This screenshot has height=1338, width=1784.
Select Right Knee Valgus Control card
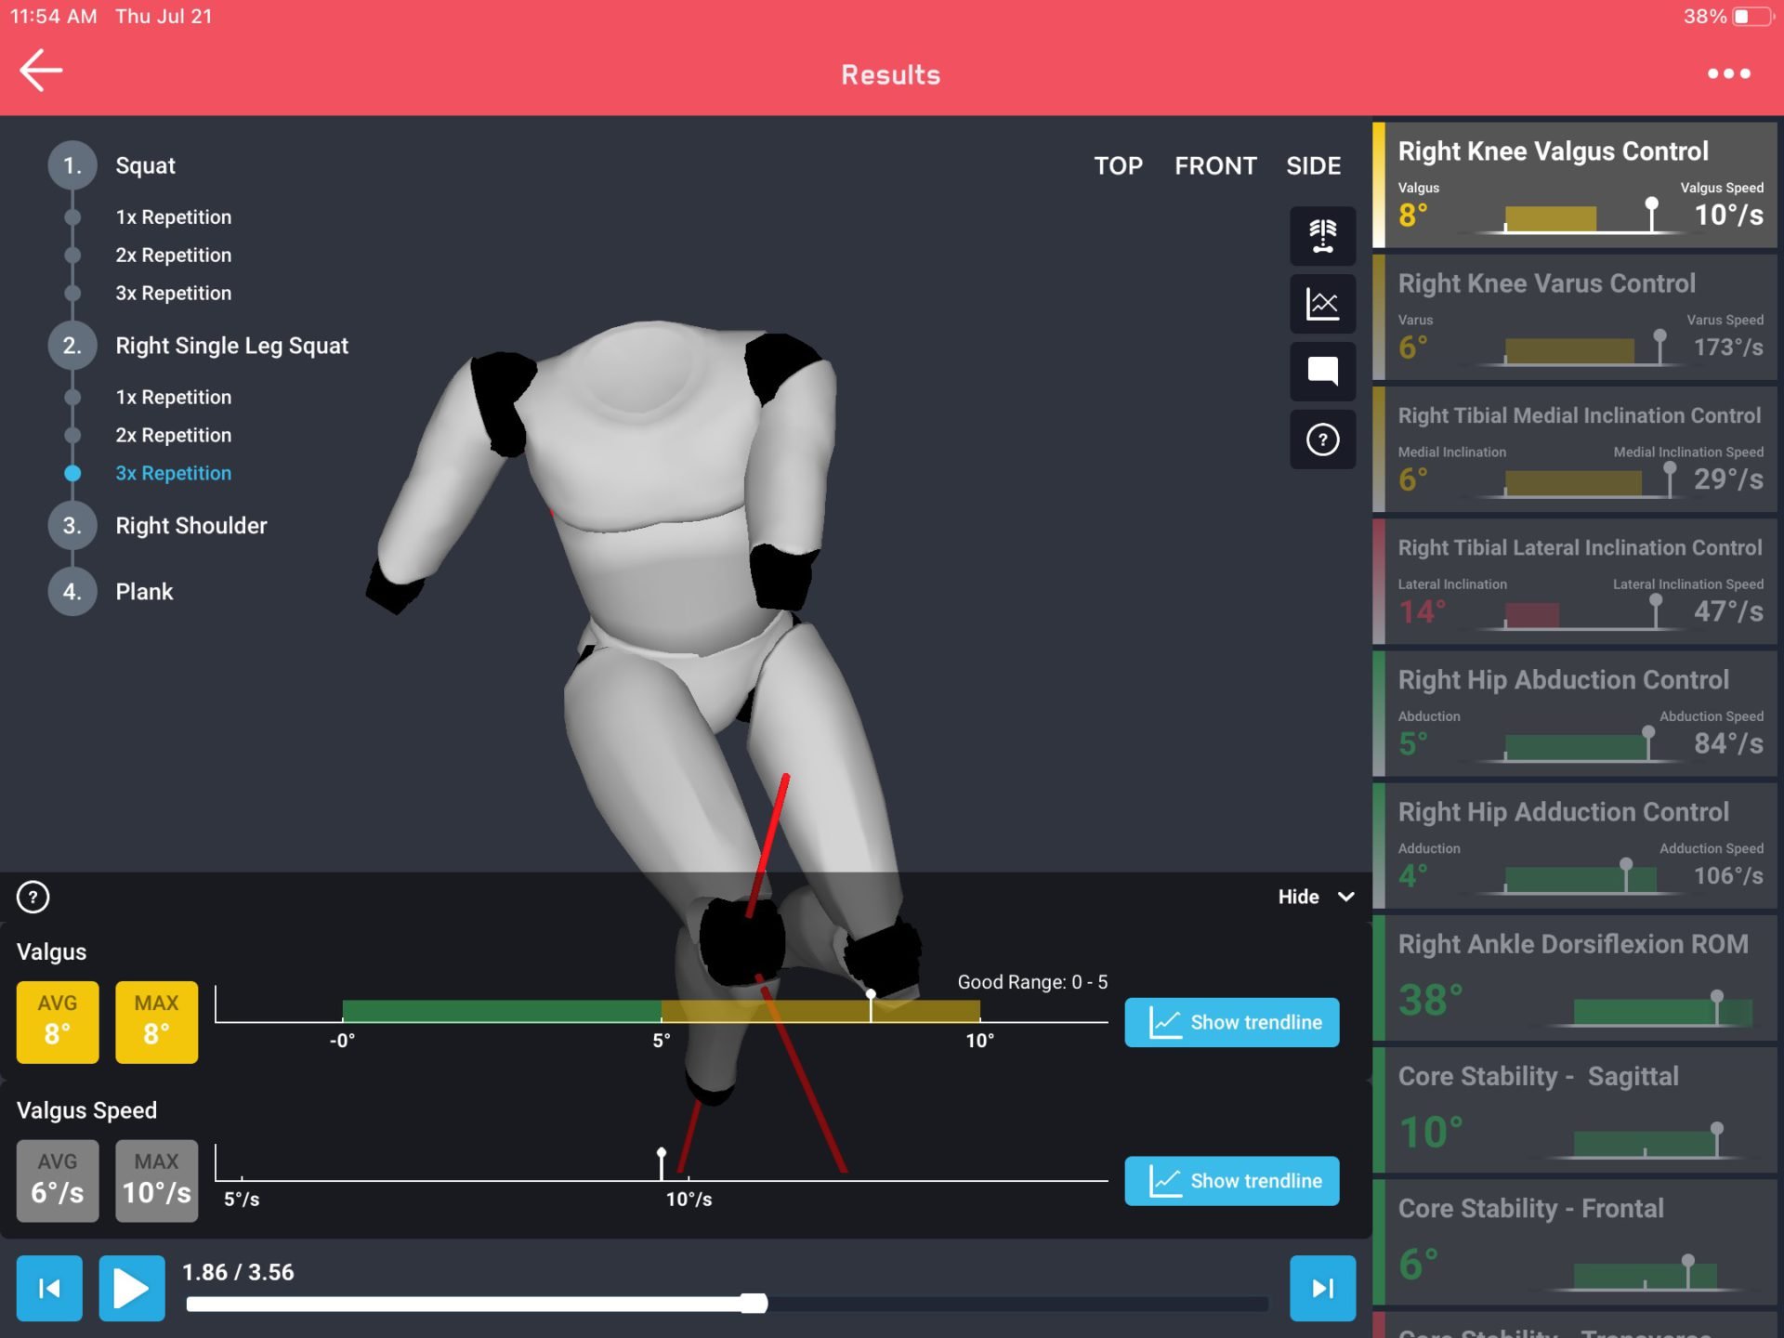click(1575, 185)
